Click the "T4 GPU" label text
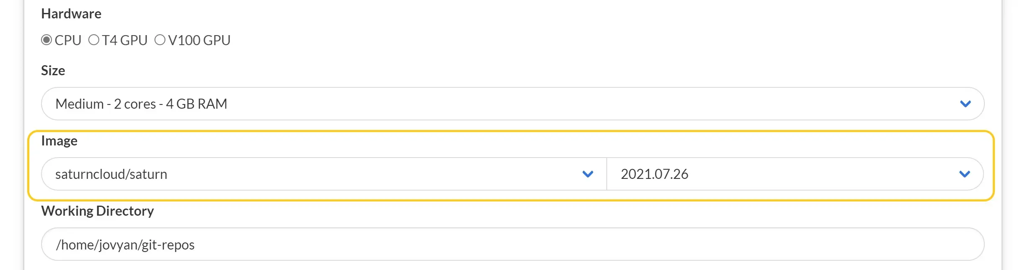This screenshot has width=1020, height=270. click(x=125, y=41)
